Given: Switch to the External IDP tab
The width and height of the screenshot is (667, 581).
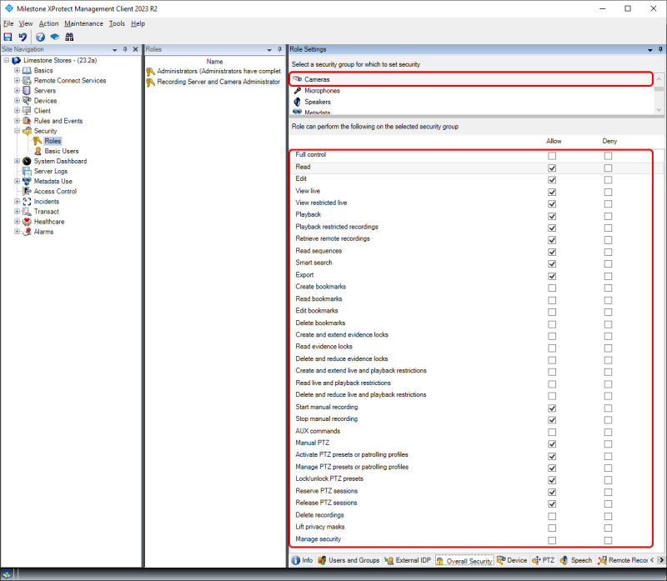Looking at the screenshot, I should tap(408, 560).
